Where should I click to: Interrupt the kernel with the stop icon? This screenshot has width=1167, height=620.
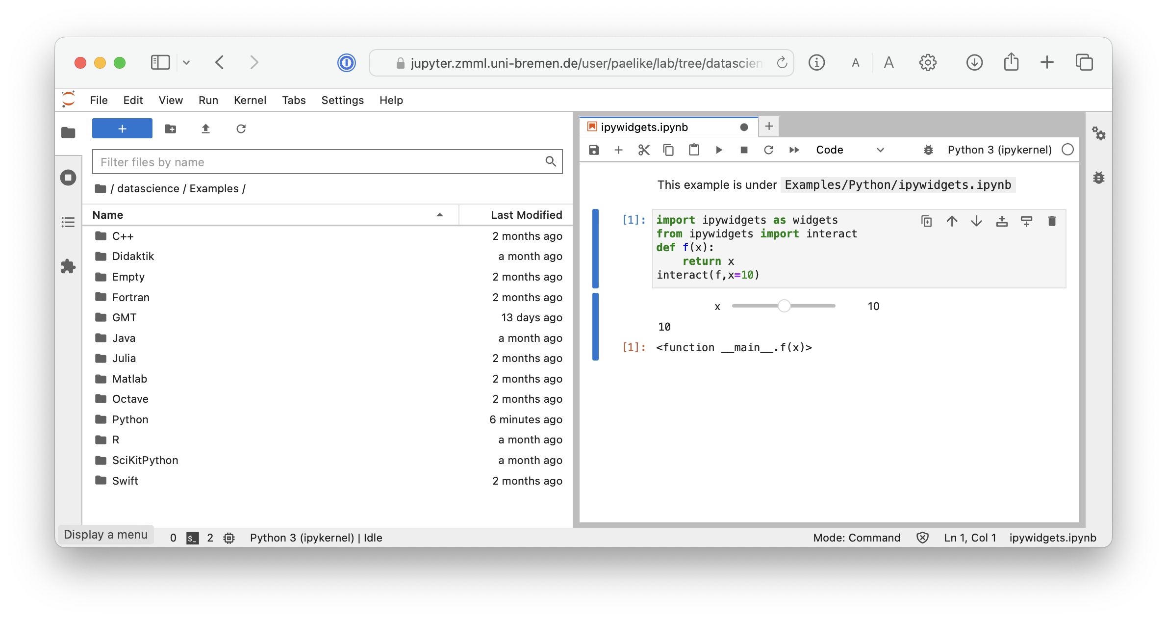point(744,150)
